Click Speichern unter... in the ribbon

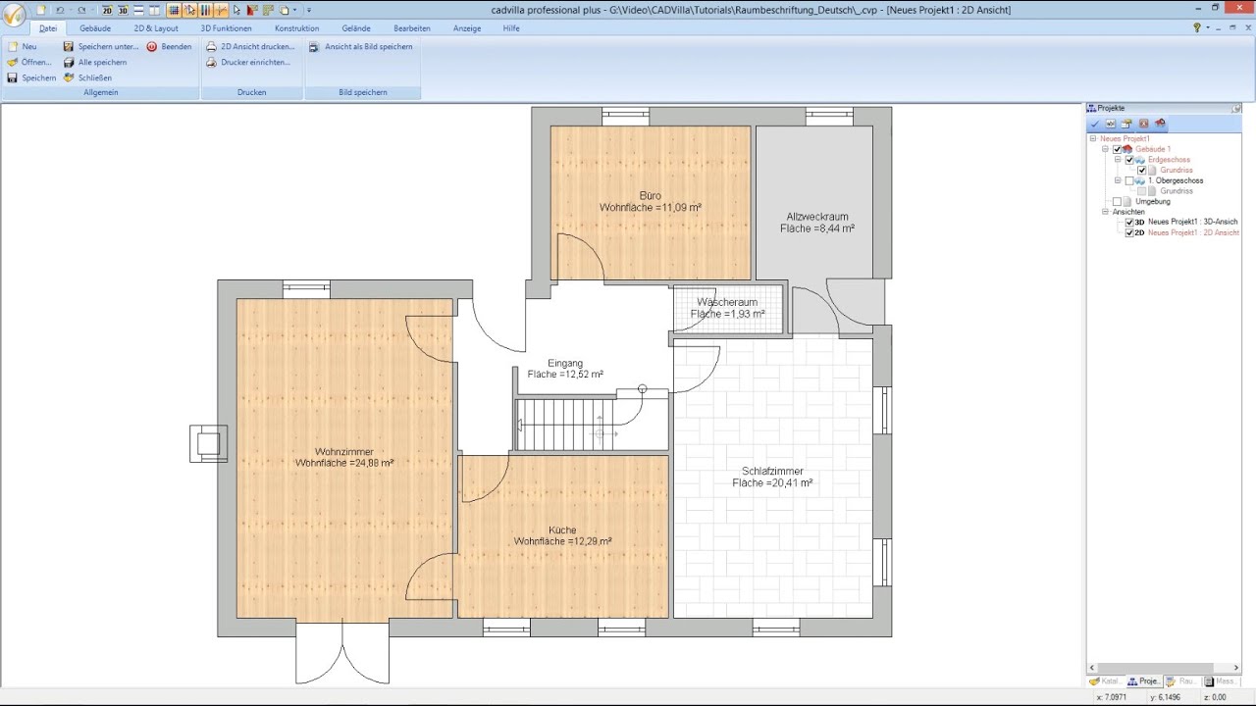(x=101, y=46)
